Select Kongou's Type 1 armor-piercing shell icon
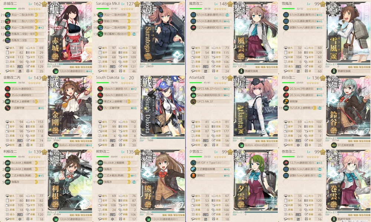The width and height of the screenshot is (371, 222). pos(8,108)
